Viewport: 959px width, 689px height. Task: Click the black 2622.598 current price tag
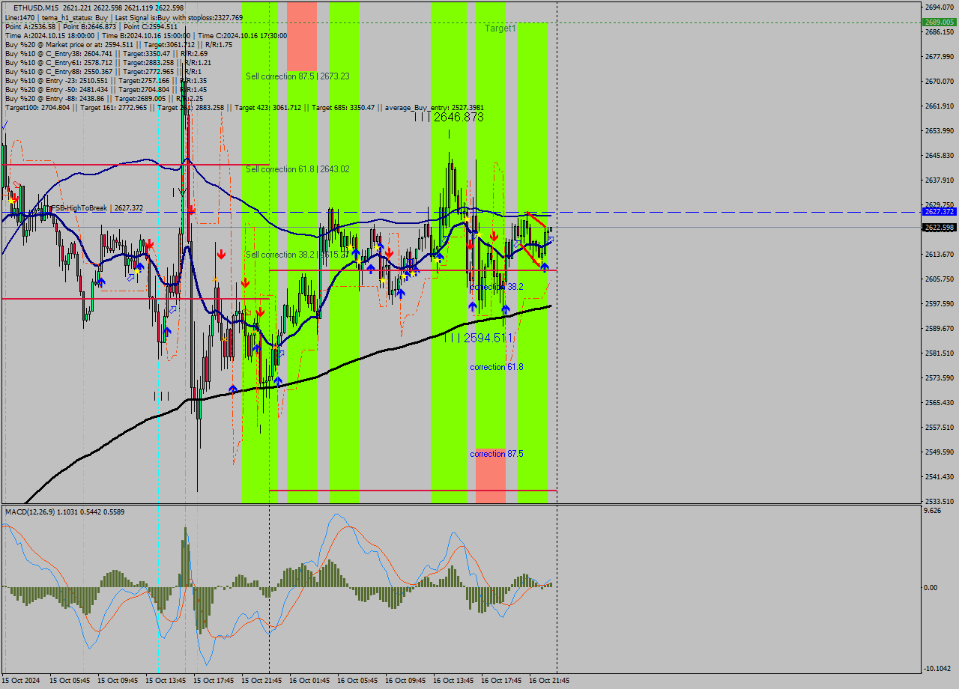pyautogui.click(x=940, y=228)
